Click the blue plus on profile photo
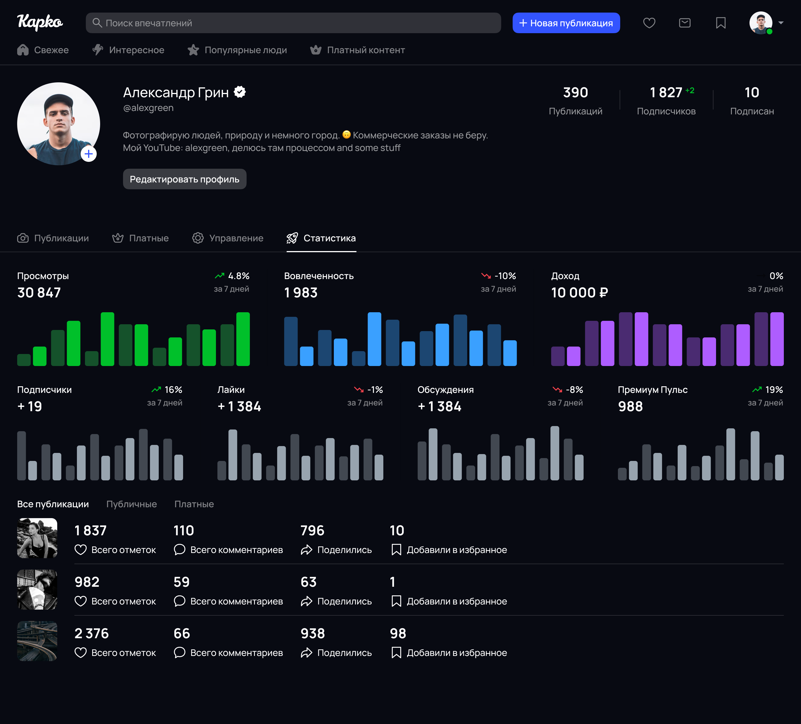The image size is (801, 724). coord(89,154)
